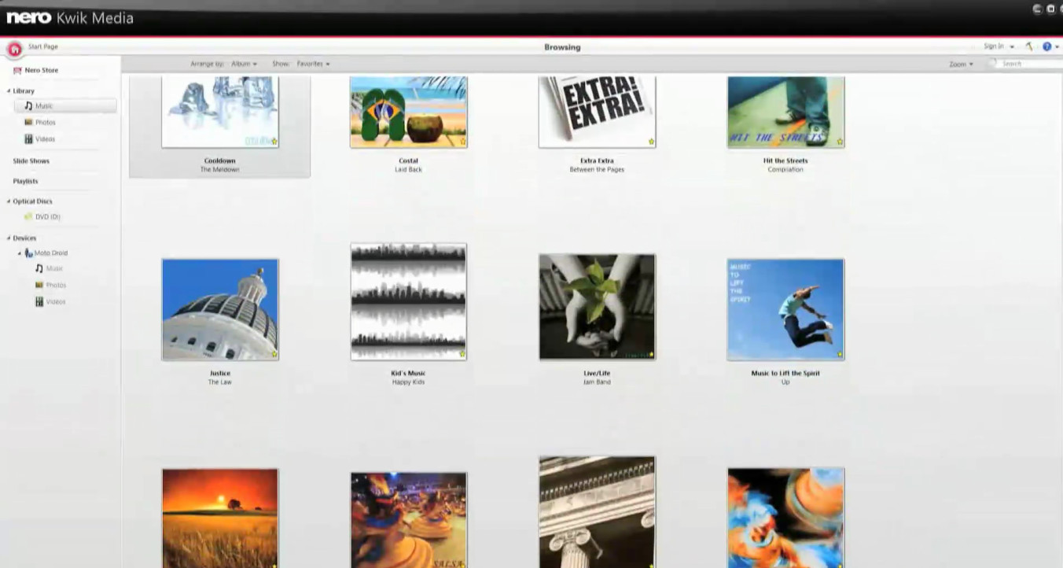Open the Nero Store icon

[x=17, y=71]
